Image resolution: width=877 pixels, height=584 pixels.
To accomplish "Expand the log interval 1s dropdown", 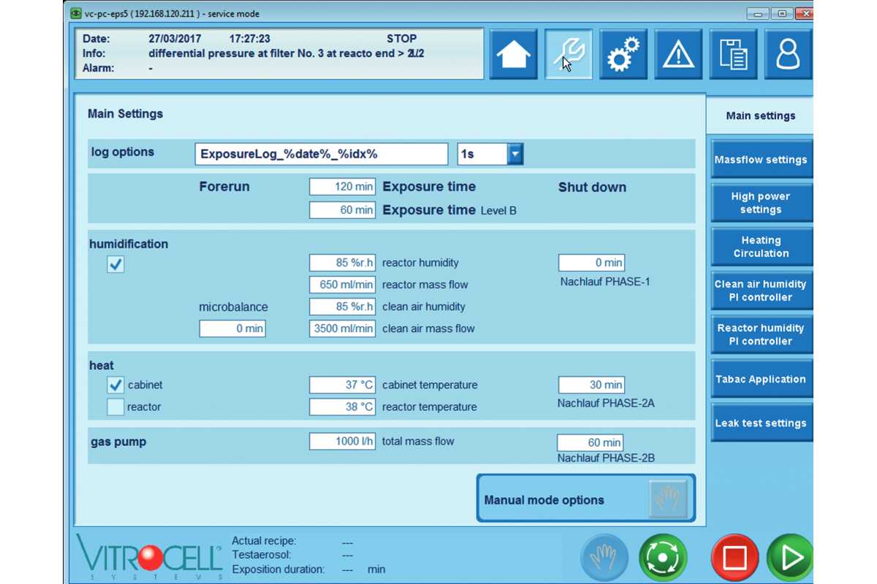I will [x=515, y=154].
